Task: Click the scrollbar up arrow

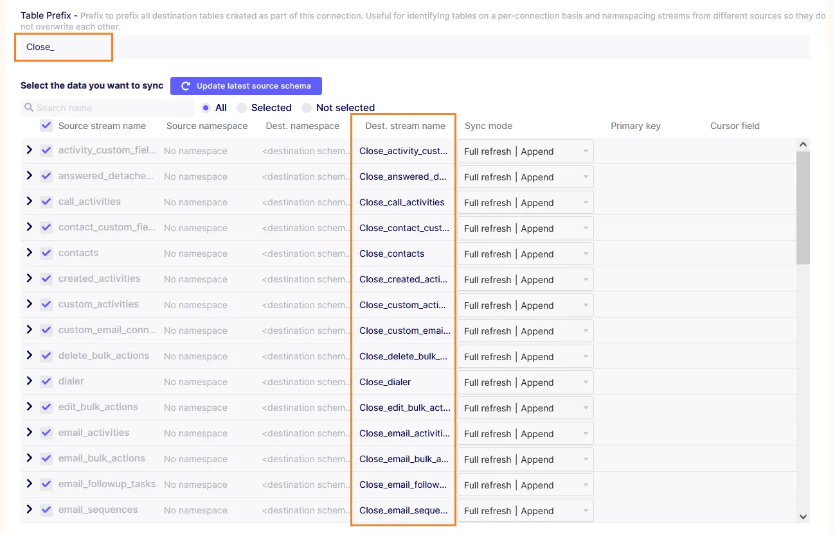Action: click(803, 144)
